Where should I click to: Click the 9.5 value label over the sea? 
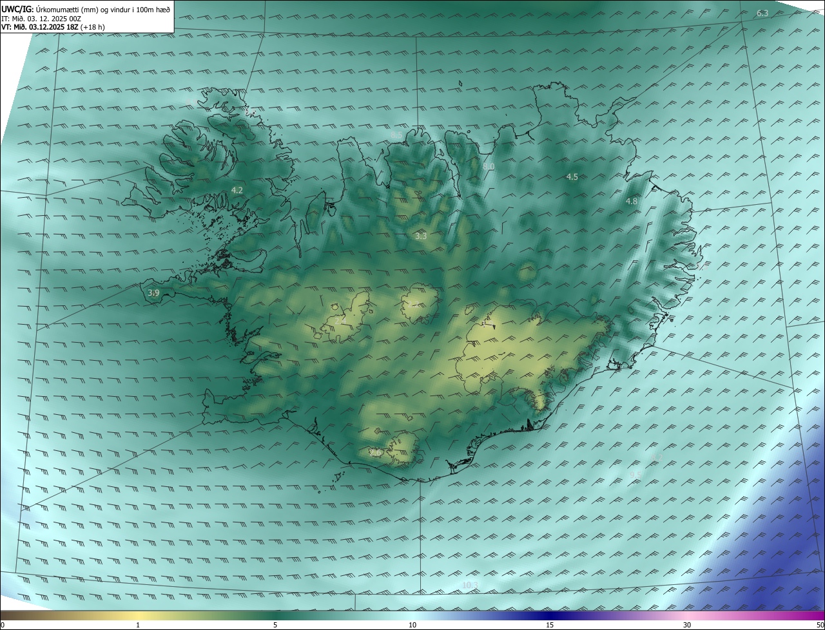click(636, 475)
